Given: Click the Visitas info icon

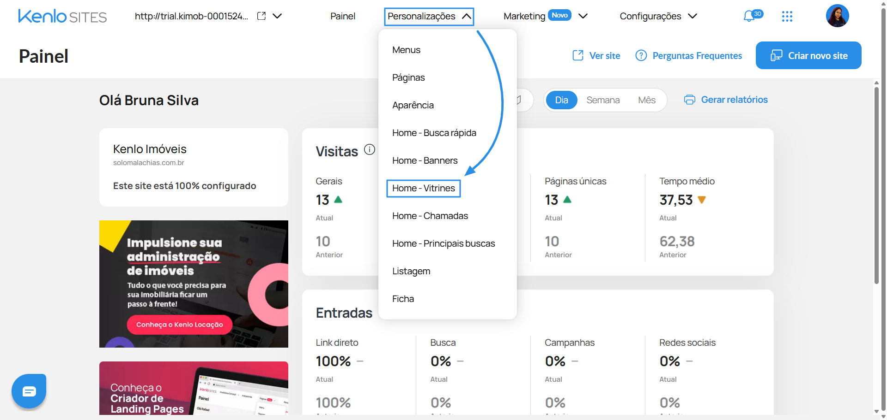Looking at the screenshot, I should (370, 149).
